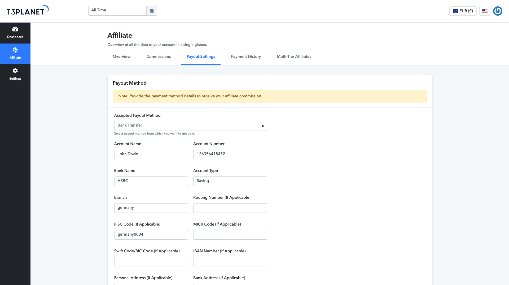Click the T3PLANET logo
The image size is (509, 285).
[x=28, y=10]
